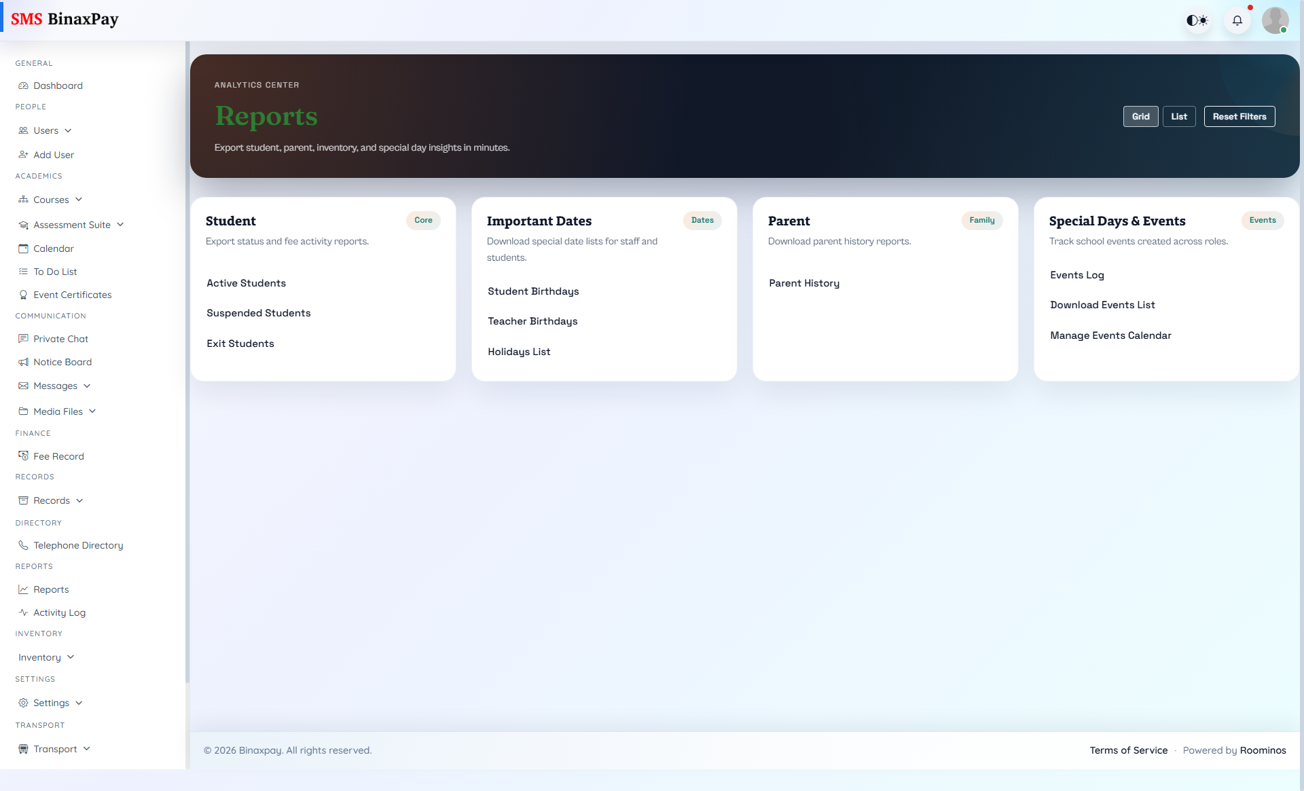Open Private Chat via its speech icon
The width and height of the screenshot is (1304, 791).
click(23, 339)
